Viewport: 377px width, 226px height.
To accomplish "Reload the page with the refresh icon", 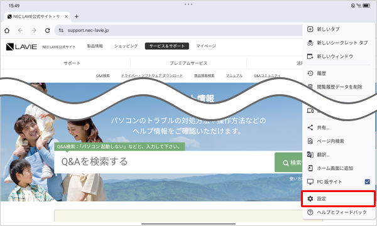I will point(47,31).
